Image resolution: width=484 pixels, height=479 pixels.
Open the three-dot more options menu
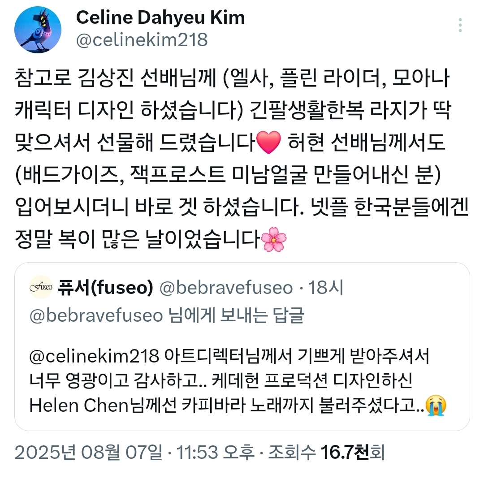pyautogui.click(x=460, y=25)
